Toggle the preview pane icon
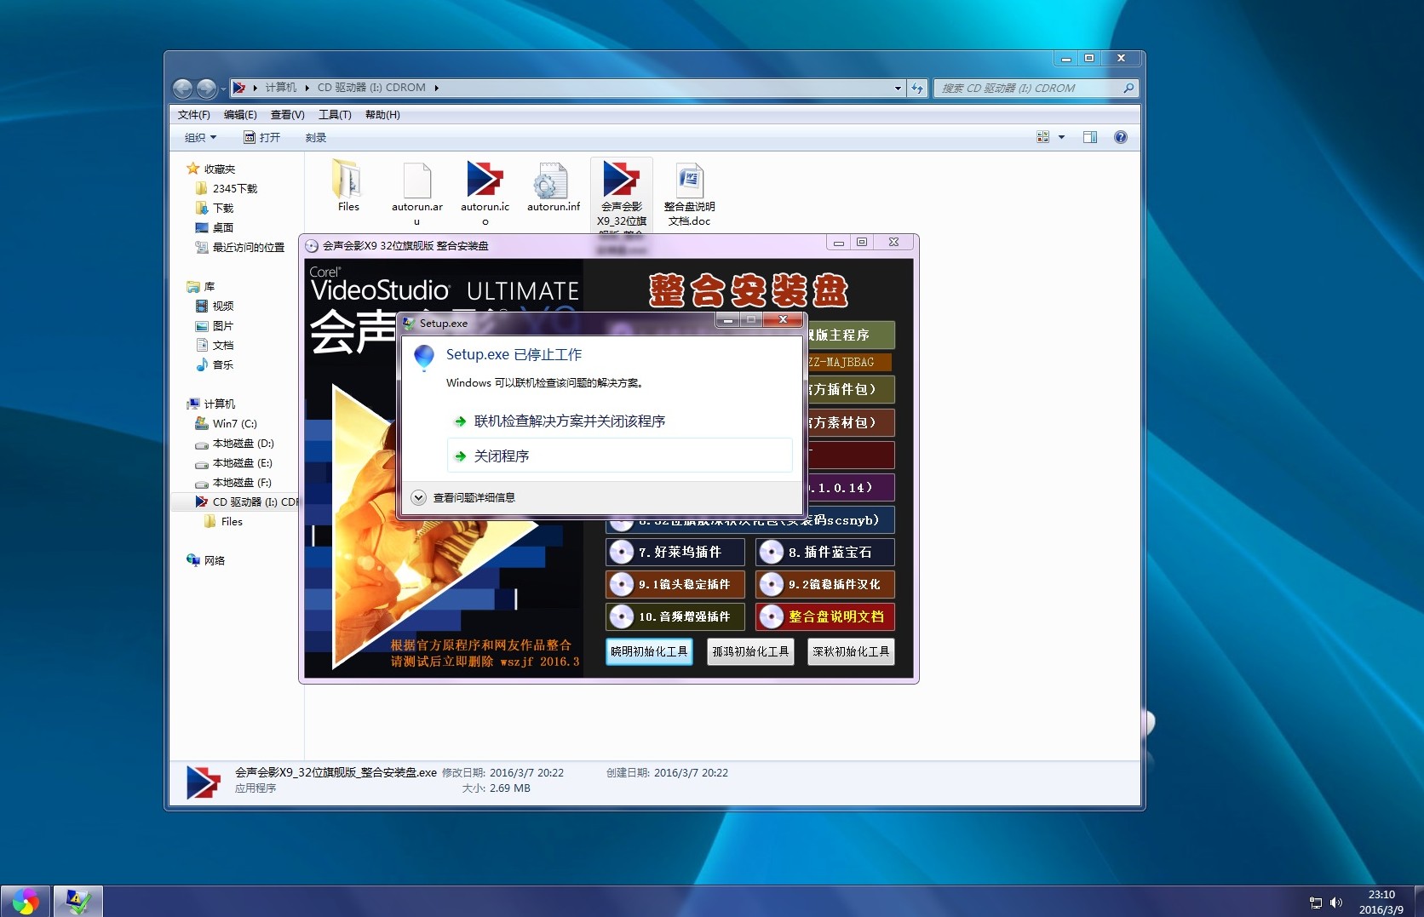 1089,137
